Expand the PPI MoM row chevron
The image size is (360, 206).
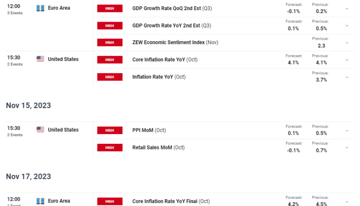click(347, 130)
